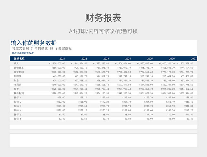
Task: Select the 税后利润 cell ¥398,950.50
Action: pos(124,93)
